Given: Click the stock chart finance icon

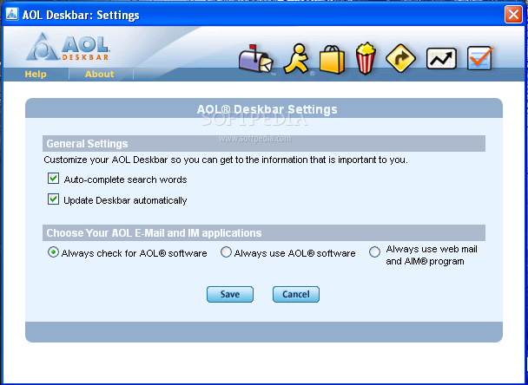Looking at the screenshot, I should (x=441, y=58).
